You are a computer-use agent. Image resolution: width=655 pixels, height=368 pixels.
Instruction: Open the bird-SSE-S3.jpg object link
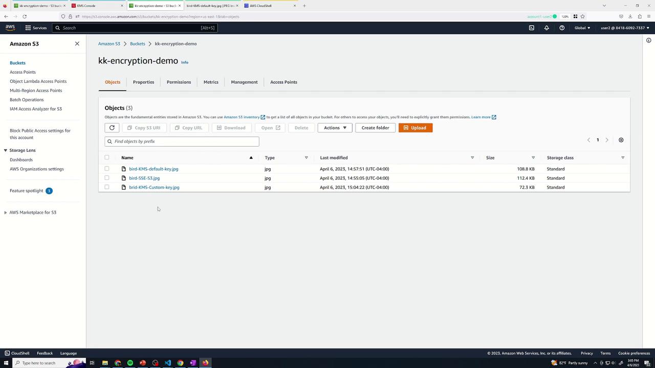pyautogui.click(x=144, y=178)
